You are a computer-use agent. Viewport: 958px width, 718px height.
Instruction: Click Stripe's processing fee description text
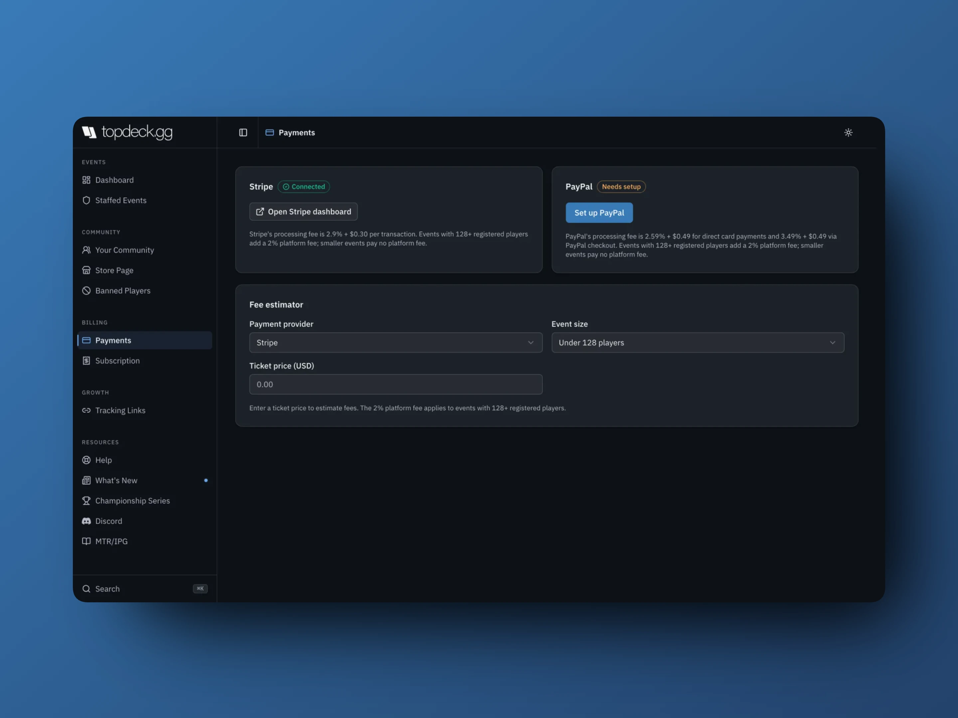pyautogui.click(x=389, y=239)
